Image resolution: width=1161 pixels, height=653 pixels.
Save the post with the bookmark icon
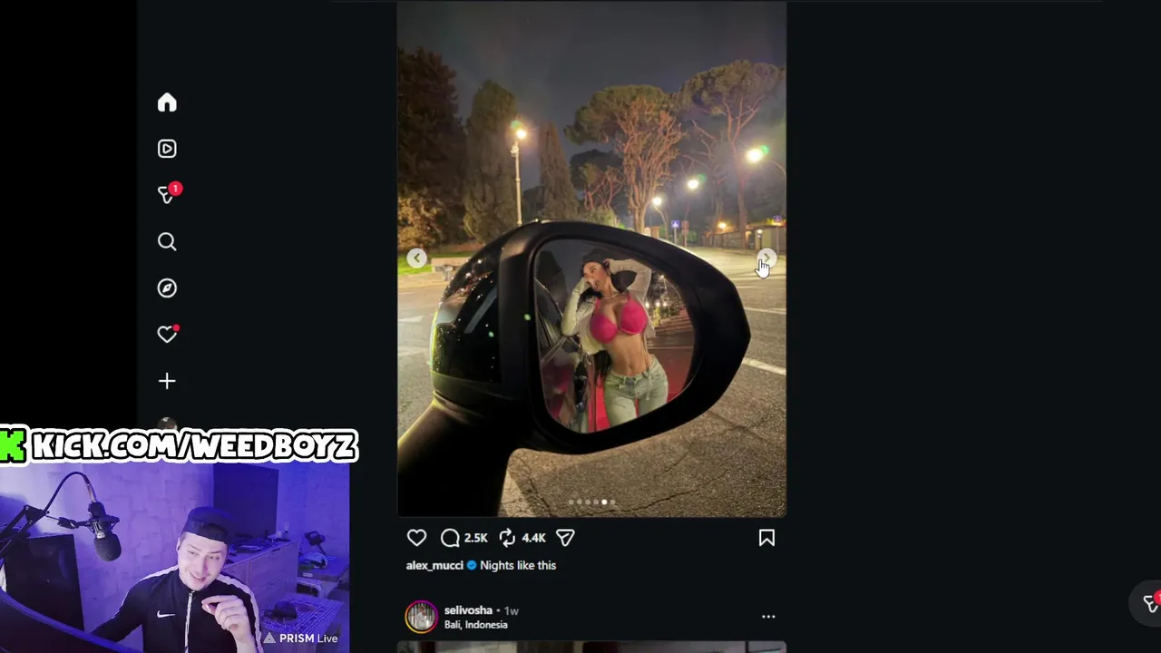[766, 538]
